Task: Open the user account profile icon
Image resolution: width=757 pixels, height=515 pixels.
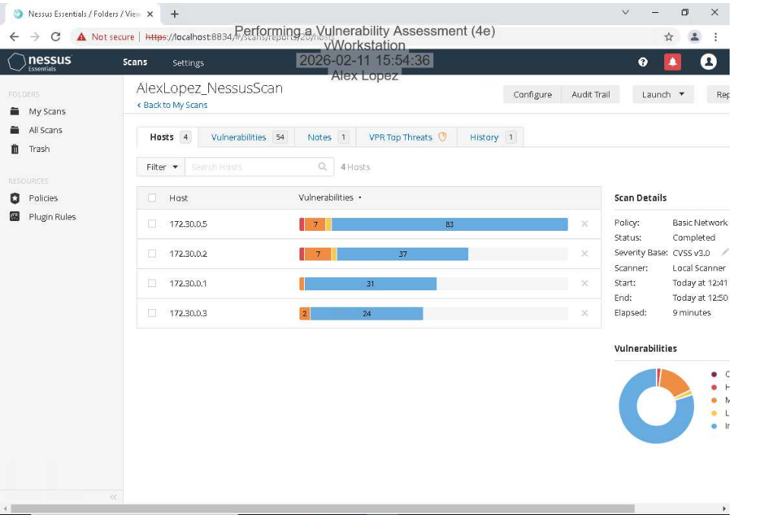Action: point(708,62)
